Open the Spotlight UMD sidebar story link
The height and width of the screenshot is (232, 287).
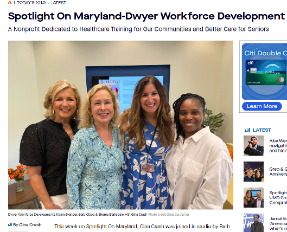tap(278, 198)
